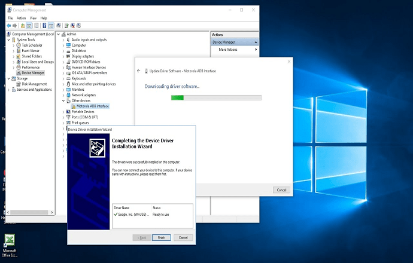Click the Properties sheet toolbar icon

pyautogui.click(x=37, y=26)
